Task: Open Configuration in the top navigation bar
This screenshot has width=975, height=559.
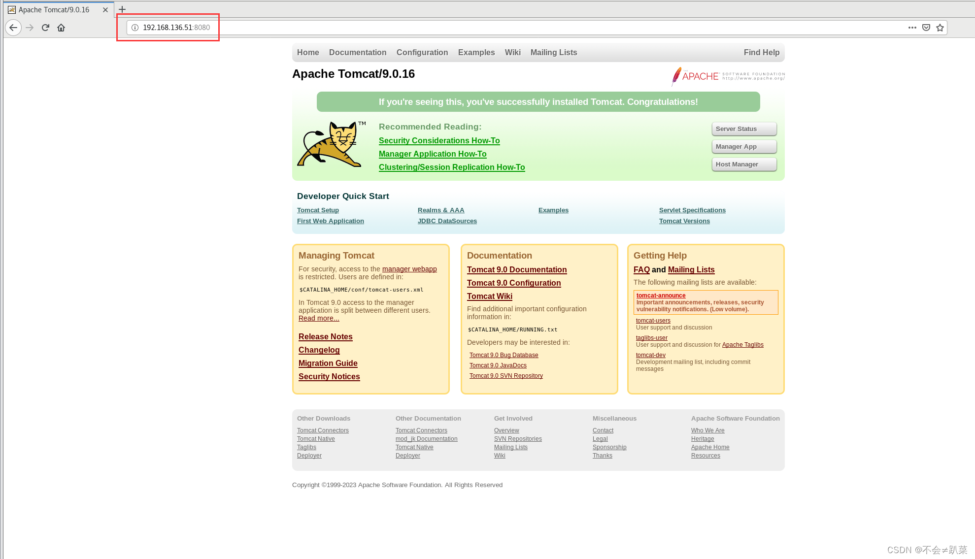Action: (422, 52)
